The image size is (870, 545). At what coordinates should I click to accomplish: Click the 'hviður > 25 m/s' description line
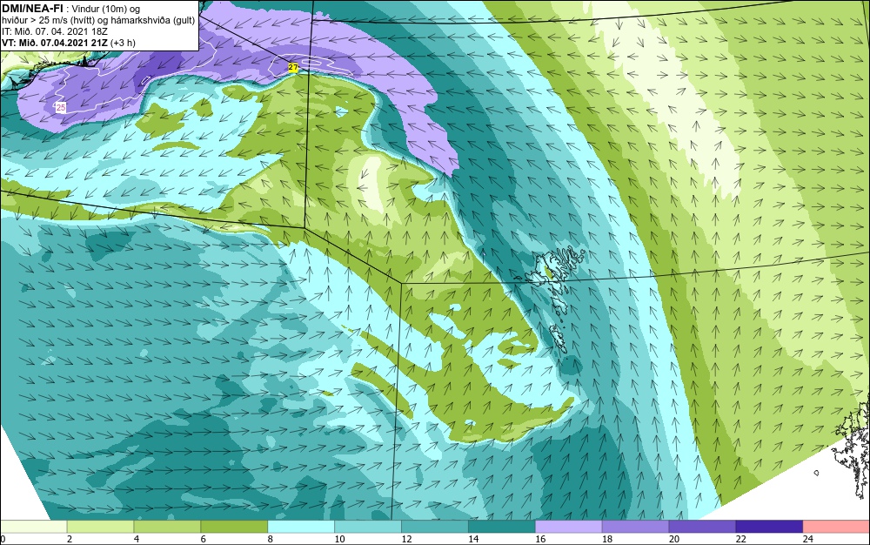[98, 21]
